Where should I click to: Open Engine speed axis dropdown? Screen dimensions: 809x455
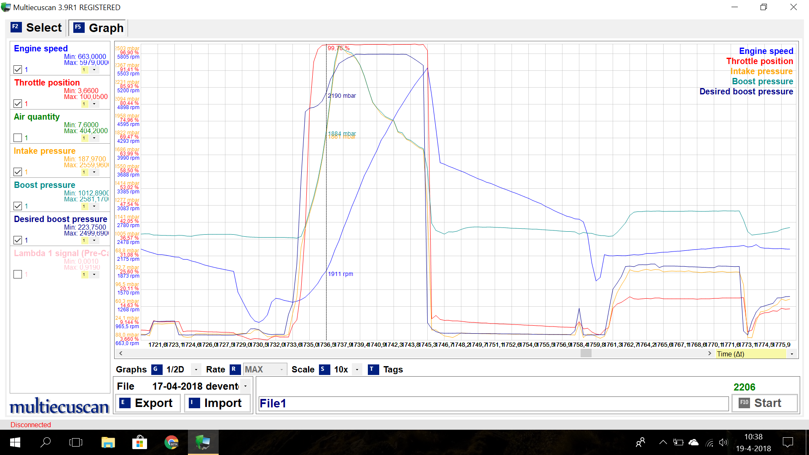pos(94,70)
